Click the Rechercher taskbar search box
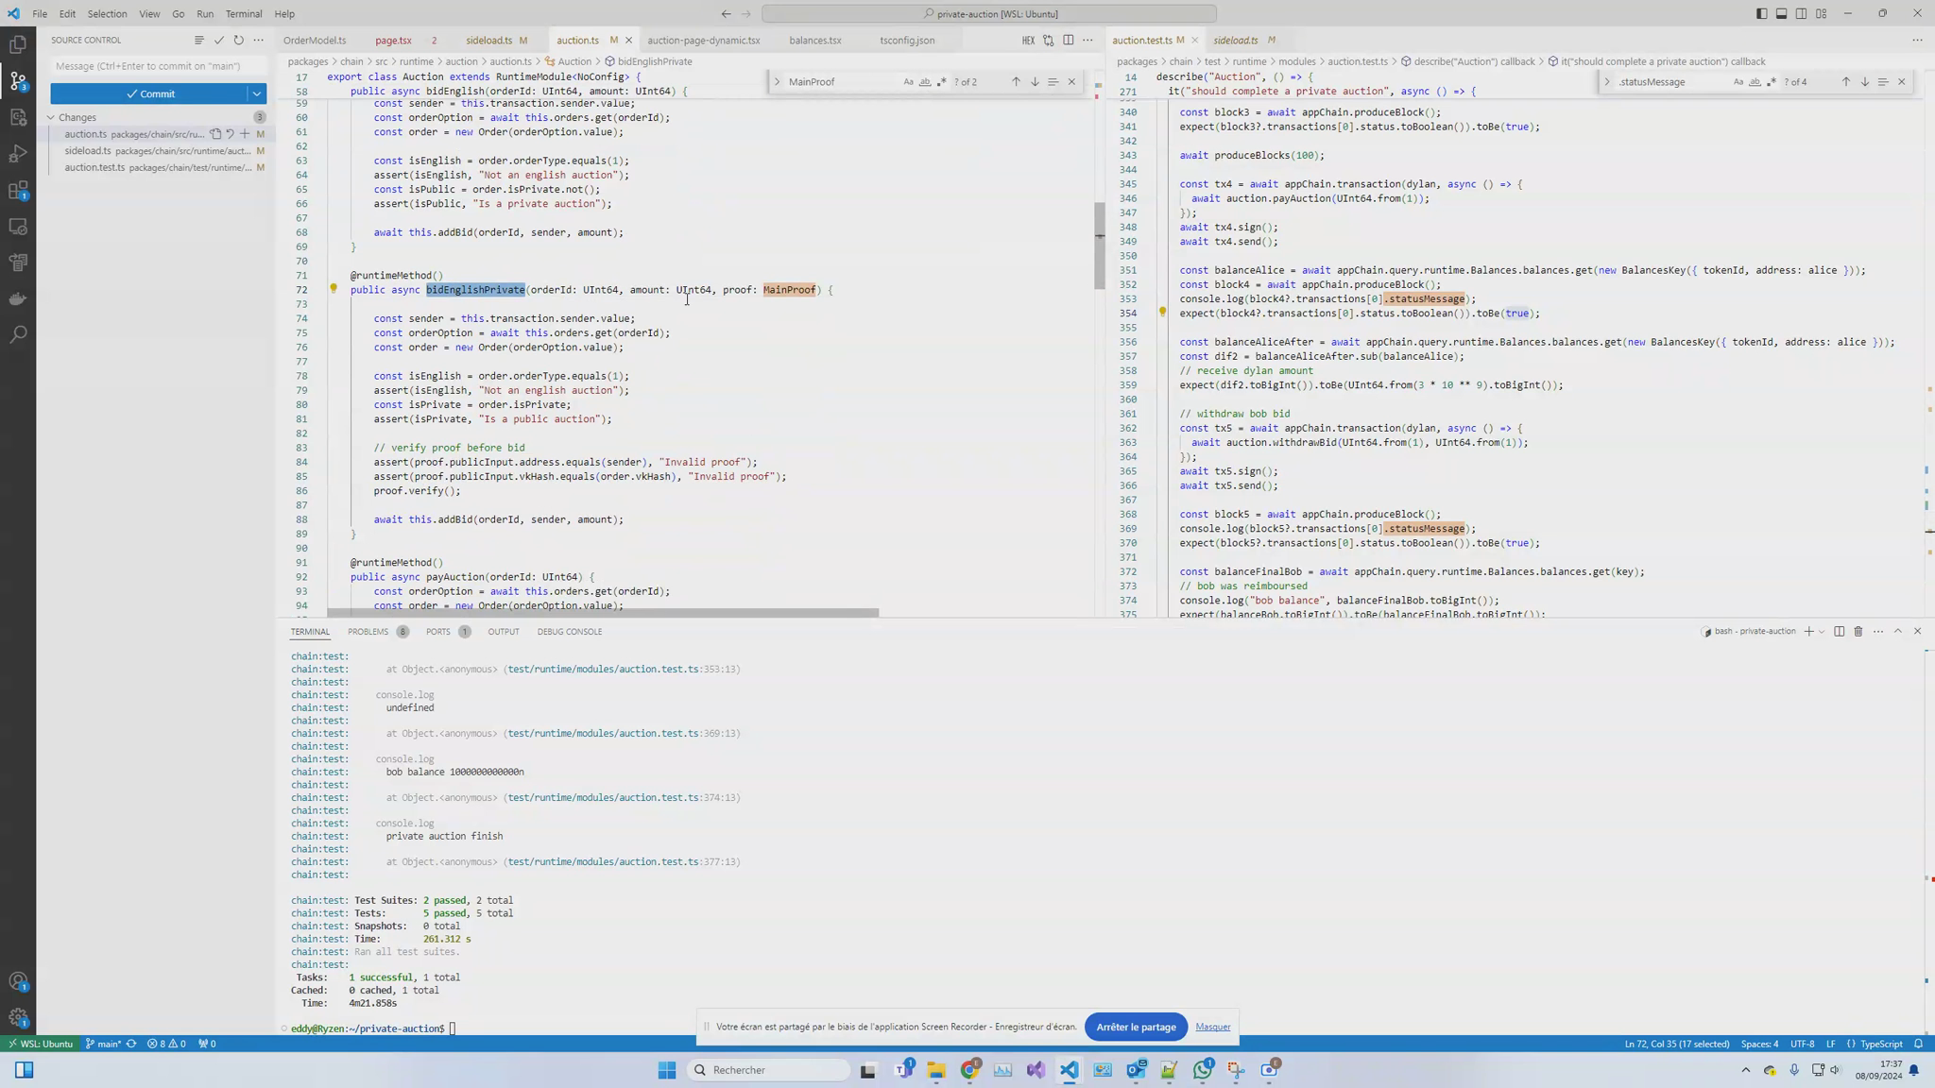This screenshot has width=1935, height=1088. point(768,1070)
